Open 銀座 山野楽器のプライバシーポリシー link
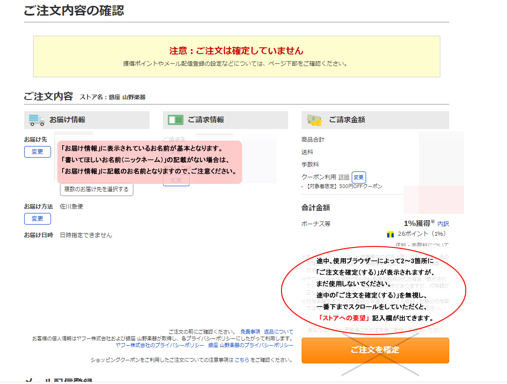The height and width of the screenshot is (384, 507). (251, 345)
